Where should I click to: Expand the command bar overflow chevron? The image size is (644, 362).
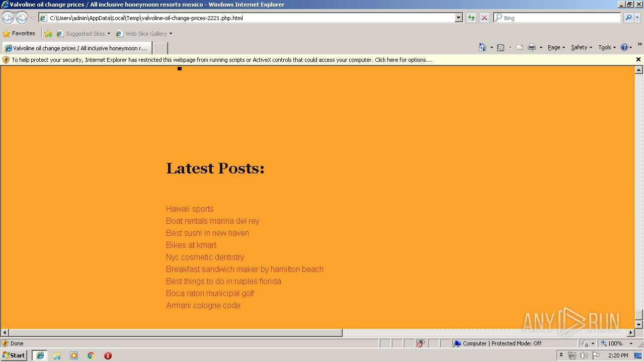click(639, 44)
